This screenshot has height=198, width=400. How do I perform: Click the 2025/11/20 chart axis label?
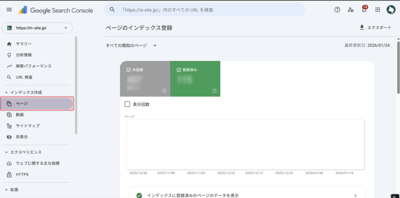(196, 173)
